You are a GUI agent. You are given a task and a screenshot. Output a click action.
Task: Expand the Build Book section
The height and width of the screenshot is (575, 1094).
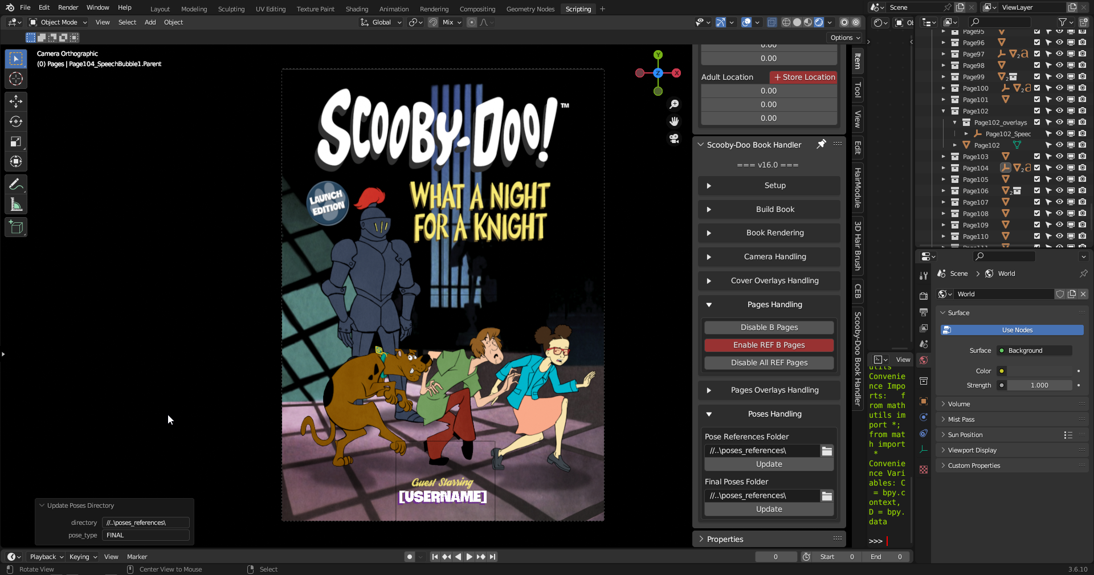769,209
